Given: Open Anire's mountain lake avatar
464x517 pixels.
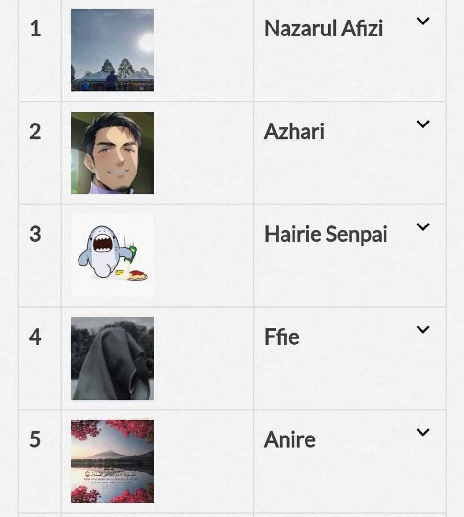Looking at the screenshot, I should (x=113, y=461).
